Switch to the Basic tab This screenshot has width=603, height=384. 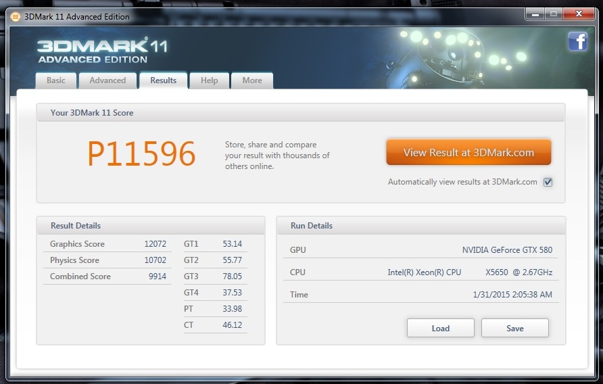(x=55, y=80)
